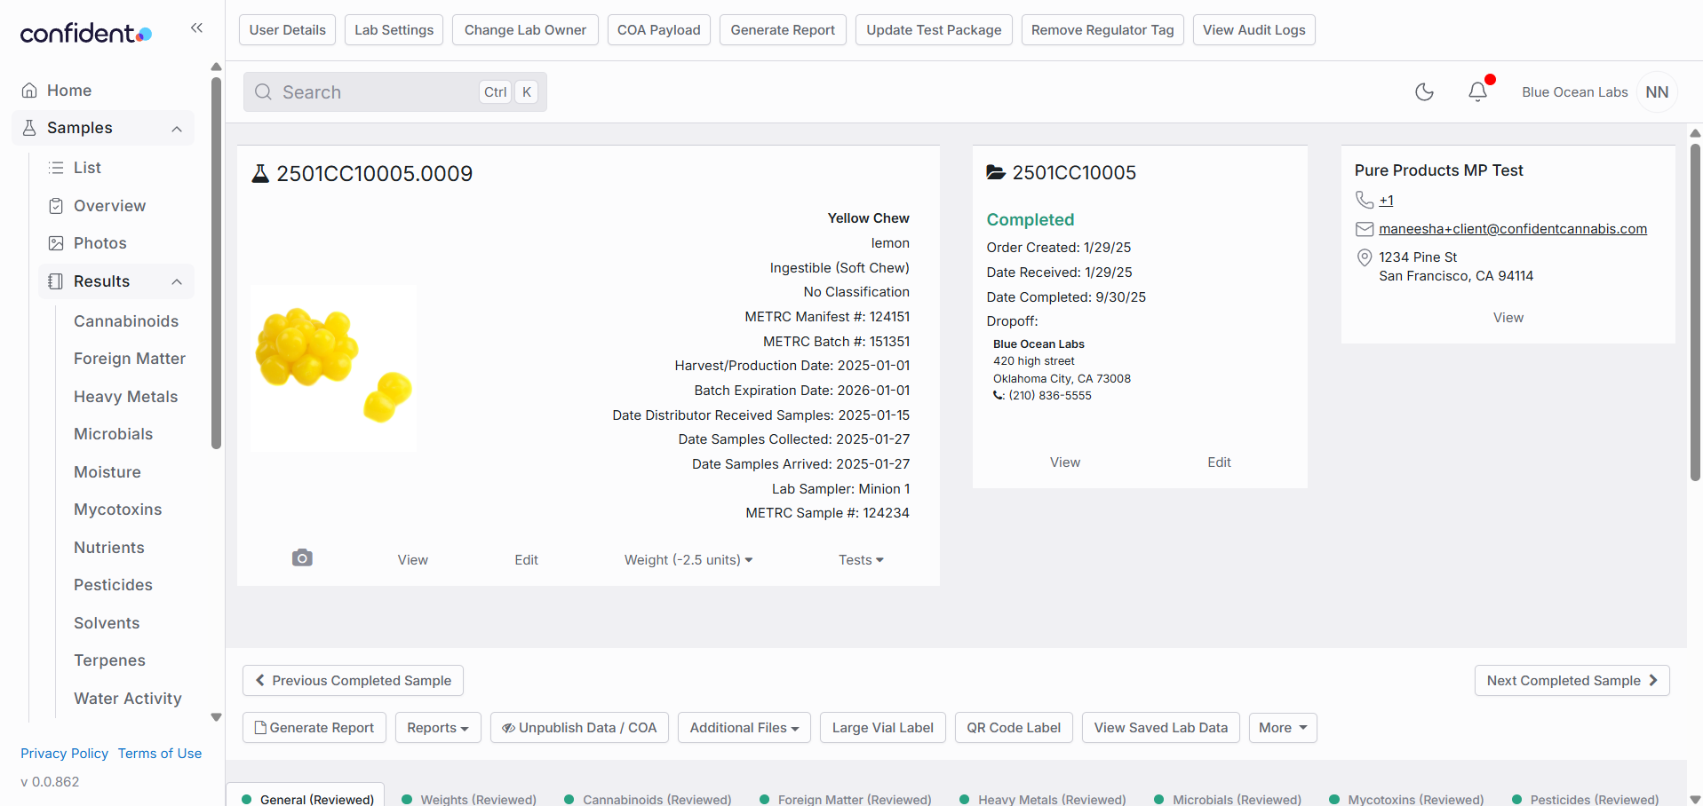Click the main page vertical scrollbar
1703x806 pixels.
point(1695,311)
